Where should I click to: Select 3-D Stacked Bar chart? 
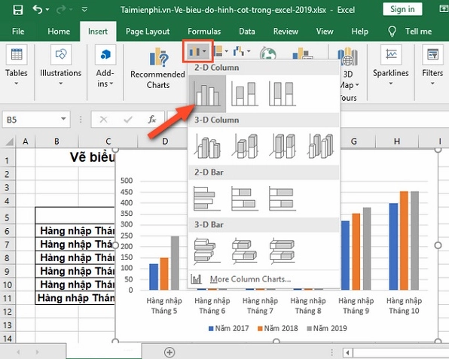(x=244, y=251)
